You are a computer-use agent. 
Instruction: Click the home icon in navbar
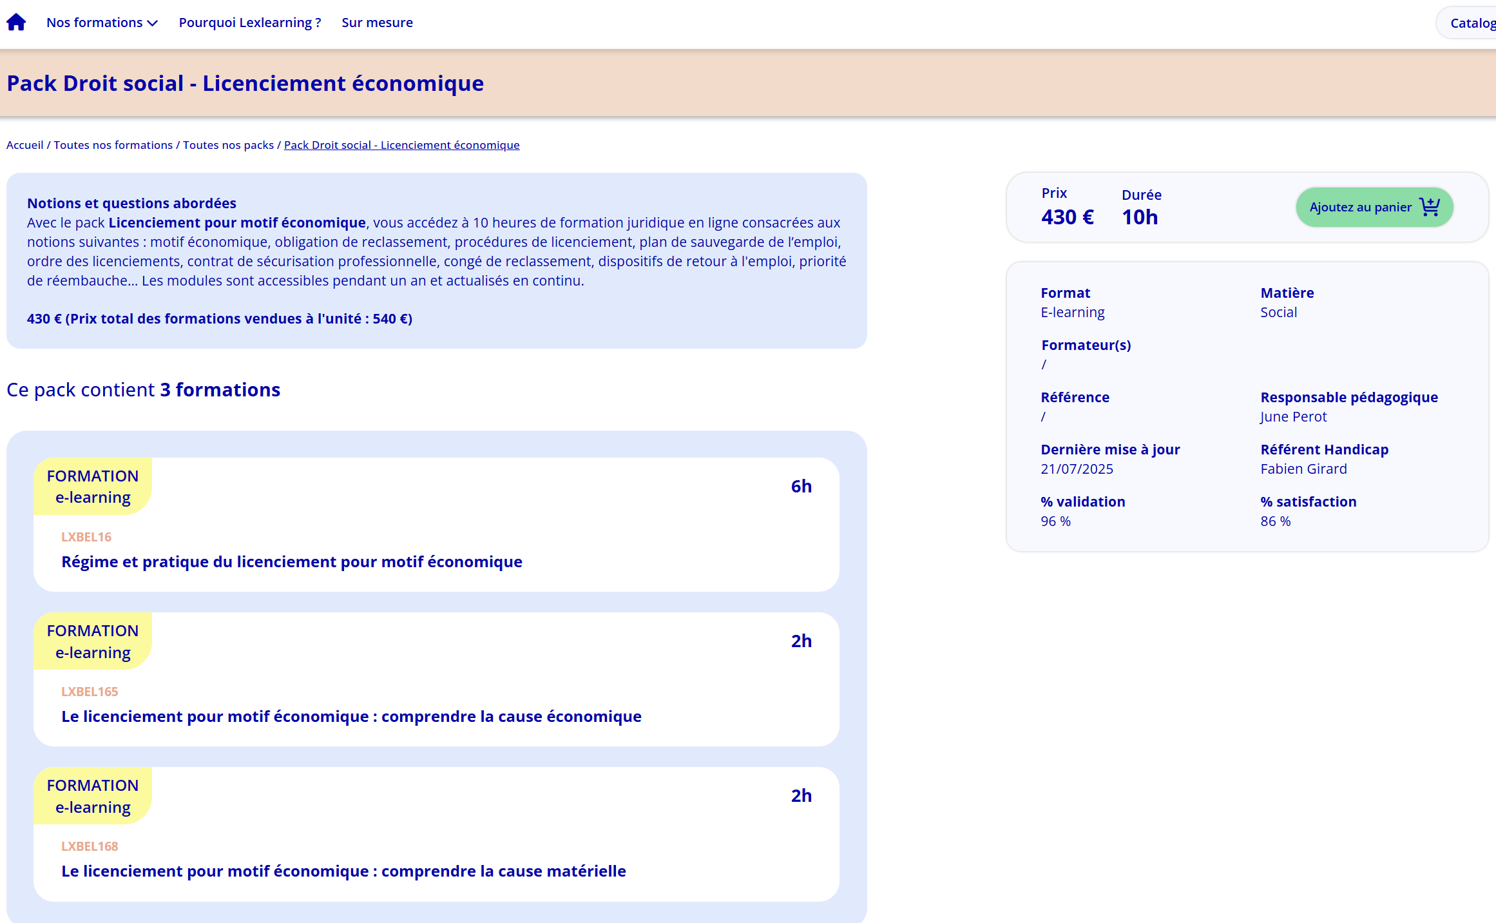tap(16, 23)
